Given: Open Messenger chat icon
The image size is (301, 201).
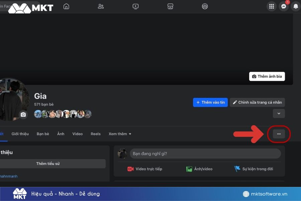Looking at the screenshot, I should coord(284,6).
